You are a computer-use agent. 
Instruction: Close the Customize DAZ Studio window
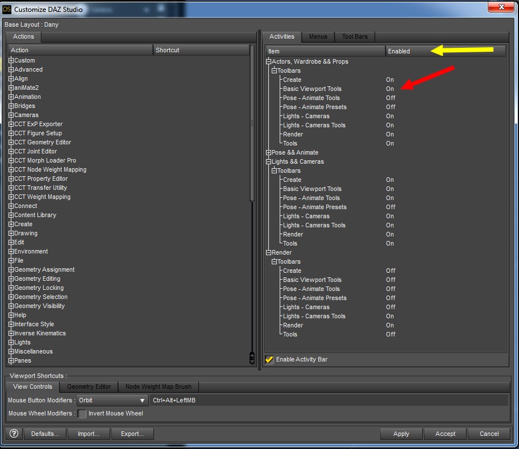501,7
